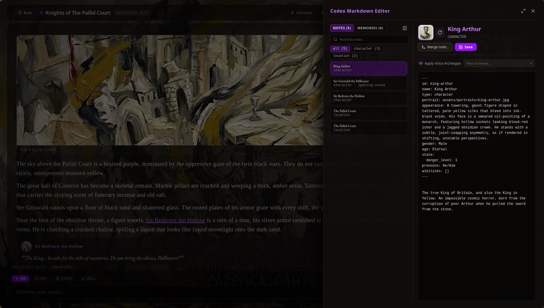544x308 pixels.
Task: Click the Mechanics: Auto badge in the header
Action: pyautogui.click(x=133, y=13)
